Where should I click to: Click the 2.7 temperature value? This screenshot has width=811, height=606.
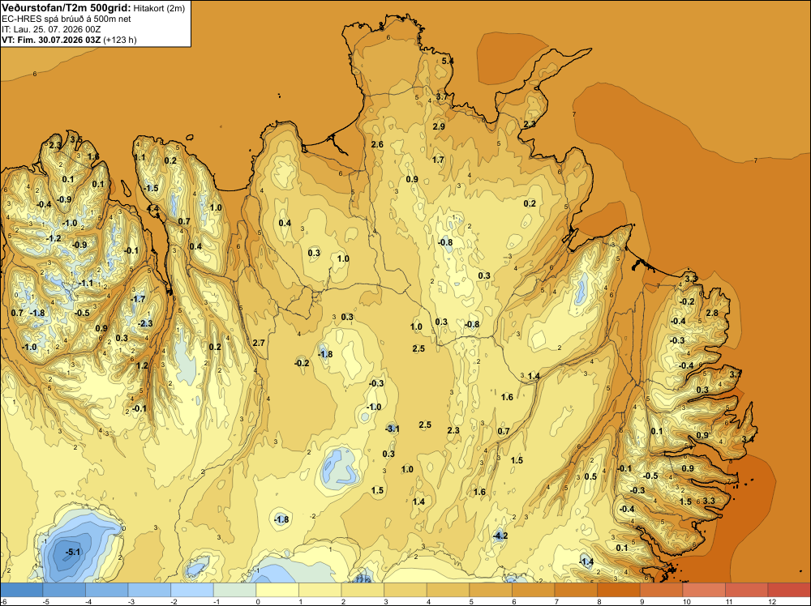[259, 343]
